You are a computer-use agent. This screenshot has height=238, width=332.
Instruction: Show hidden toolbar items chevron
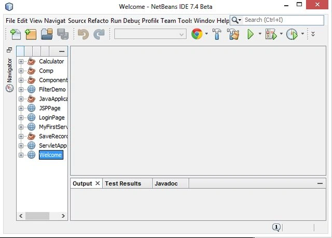click(x=313, y=34)
